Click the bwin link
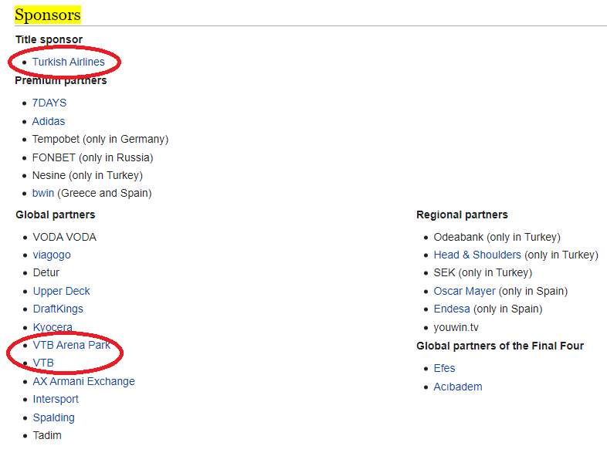Image resolution: width=607 pixels, height=456 pixels. (x=43, y=193)
